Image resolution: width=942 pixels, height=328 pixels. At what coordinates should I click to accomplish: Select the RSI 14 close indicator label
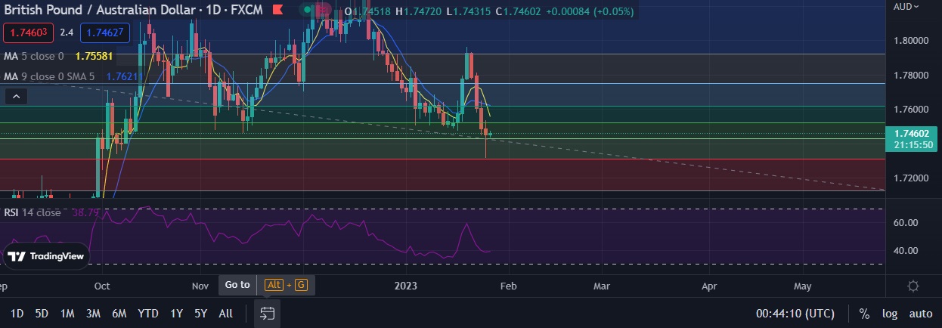[x=33, y=212]
